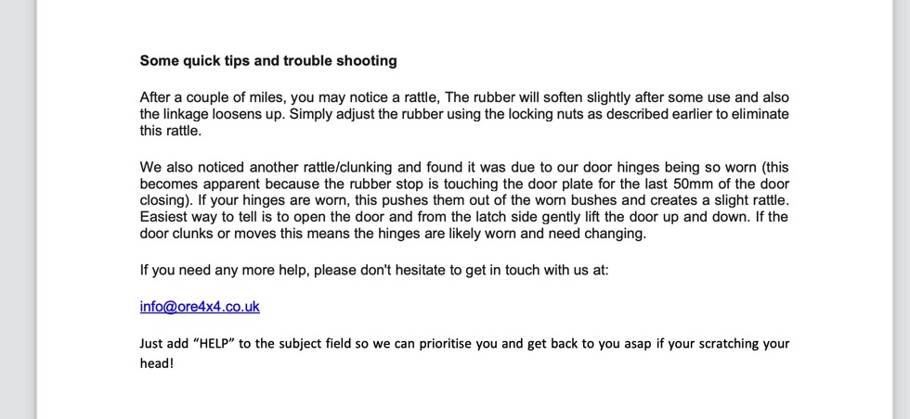Viewport: 910px width, 419px height.
Task: Click the paragraph beginning 'We also noticed another rattle/clunking'
Action: click(x=464, y=200)
